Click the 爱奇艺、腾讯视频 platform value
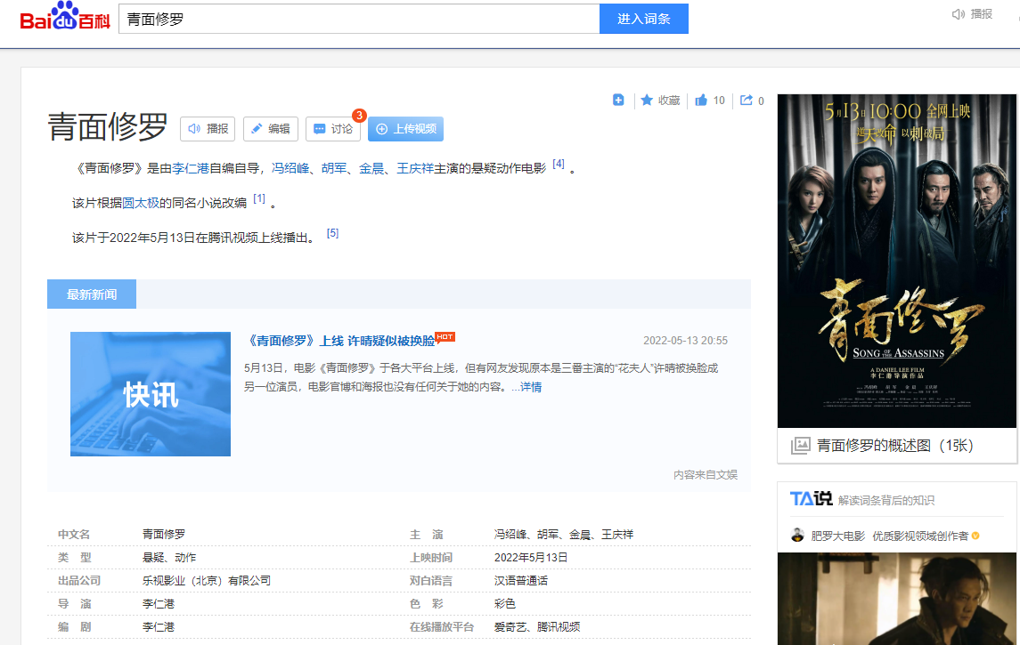1020x645 pixels. point(537,627)
